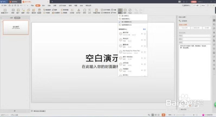Screen dimensions: 216x117
Task: Expand the quick access toolbar customize arrow
Action: (x=28, y=5)
